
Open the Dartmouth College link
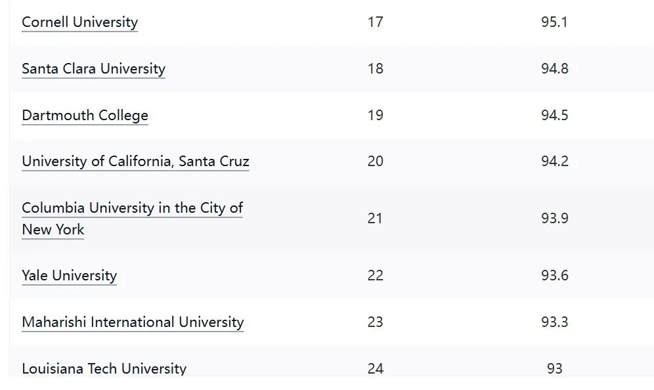[x=85, y=116]
